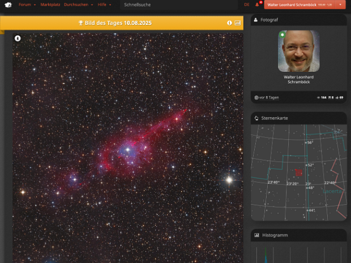Open the Sternenkarte sky chart image
Image resolution: width=351 pixels, height=263 pixels.
pos(298,172)
